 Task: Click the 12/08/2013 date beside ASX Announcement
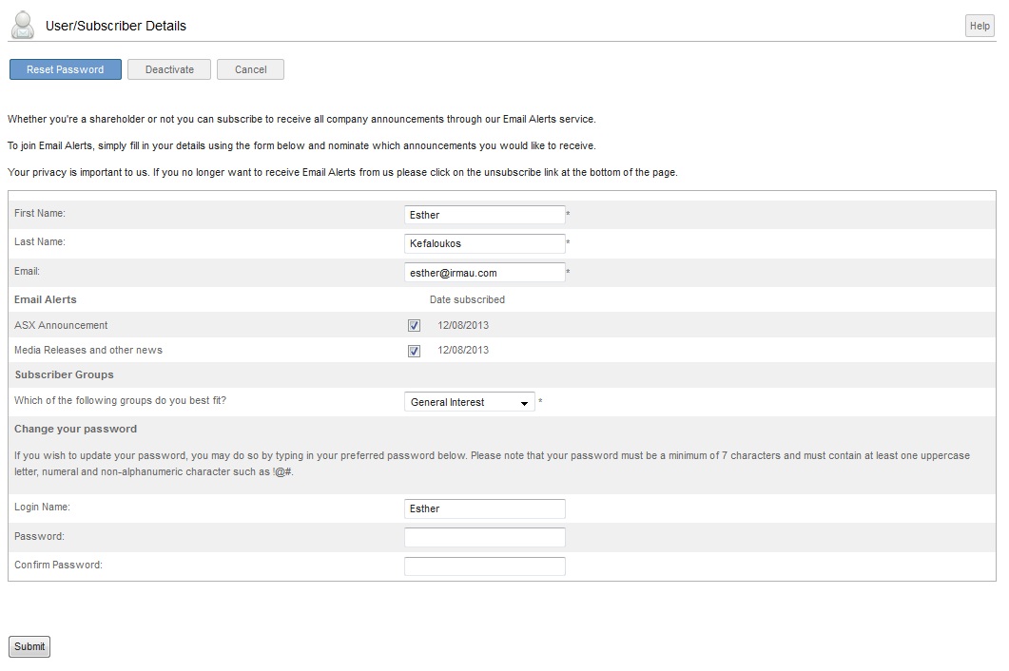click(x=463, y=326)
